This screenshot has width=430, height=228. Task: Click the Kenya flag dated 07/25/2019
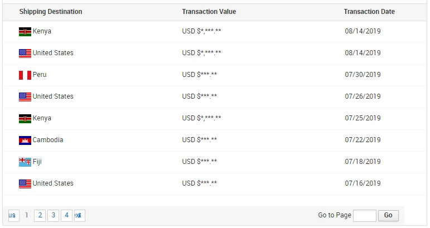(25, 119)
